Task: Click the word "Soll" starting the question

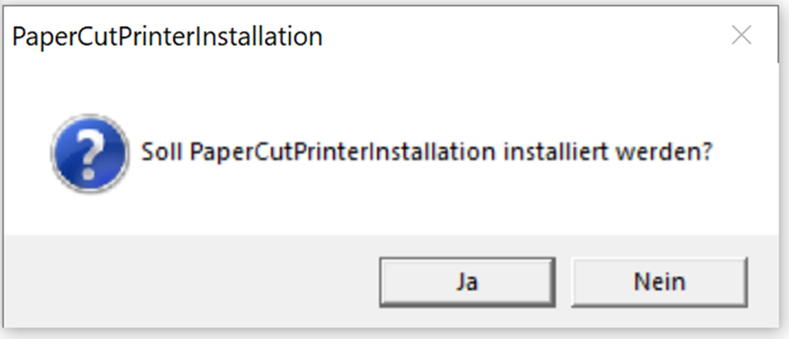Action: (x=161, y=153)
